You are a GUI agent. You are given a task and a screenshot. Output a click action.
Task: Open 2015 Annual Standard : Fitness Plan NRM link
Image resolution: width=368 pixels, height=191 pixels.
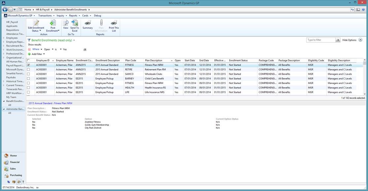50,103
